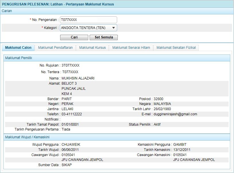
Task: Click address line KEM 4
Action: point(67,94)
